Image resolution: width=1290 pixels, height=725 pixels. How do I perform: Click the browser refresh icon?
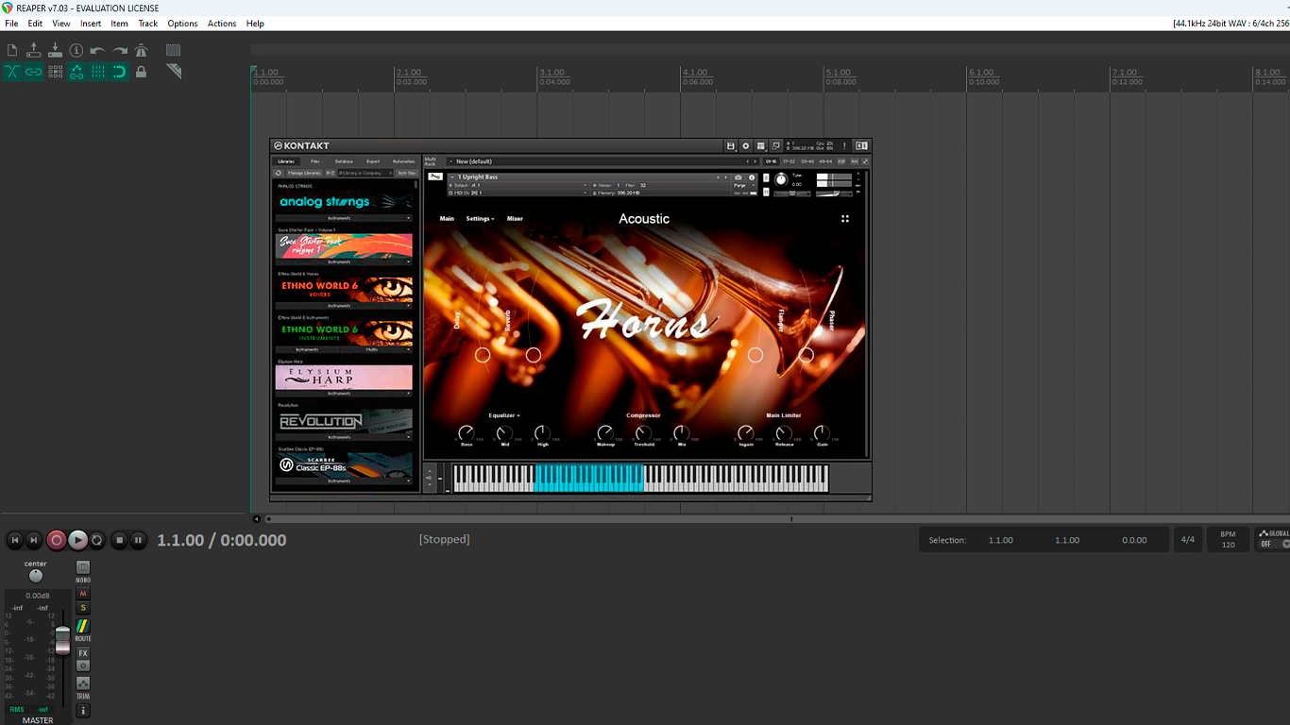point(279,173)
